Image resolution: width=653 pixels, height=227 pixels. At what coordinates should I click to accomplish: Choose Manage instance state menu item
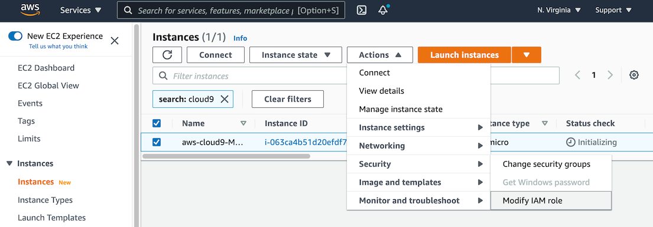[x=418, y=109]
